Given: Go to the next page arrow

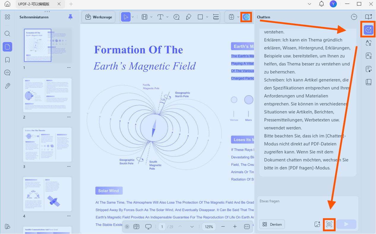Looking at the screenshot, I should tap(192, 227).
